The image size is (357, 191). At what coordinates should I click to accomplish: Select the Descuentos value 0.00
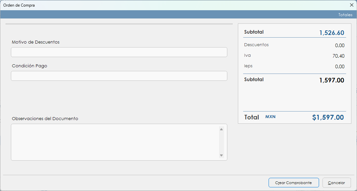(x=340, y=46)
